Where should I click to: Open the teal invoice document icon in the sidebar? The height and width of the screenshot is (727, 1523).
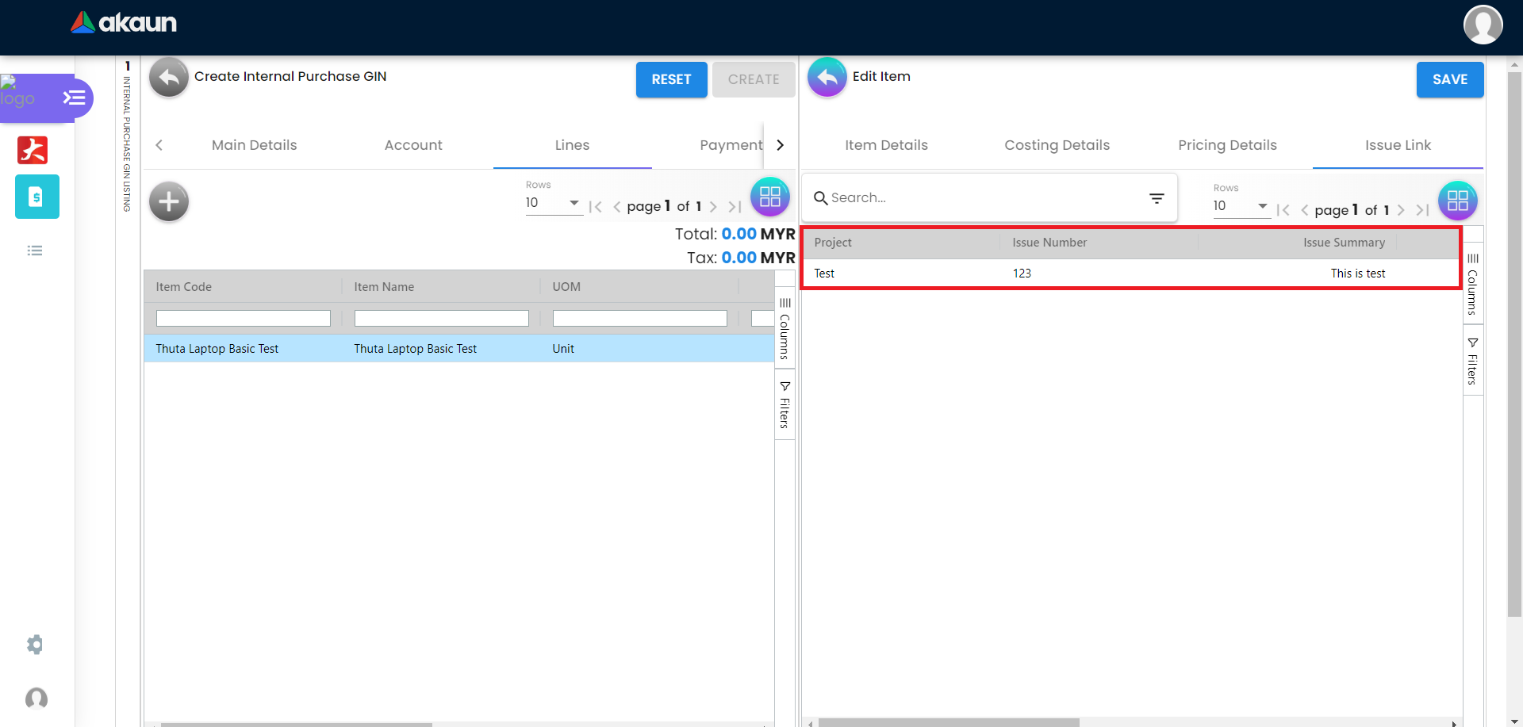click(x=36, y=197)
